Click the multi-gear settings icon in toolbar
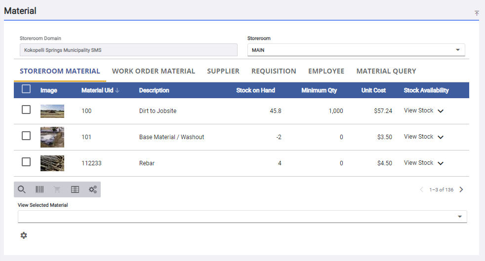Image resolution: width=485 pixels, height=261 pixels. 92,189
